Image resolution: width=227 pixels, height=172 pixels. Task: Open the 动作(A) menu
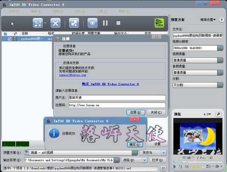[80, 11]
